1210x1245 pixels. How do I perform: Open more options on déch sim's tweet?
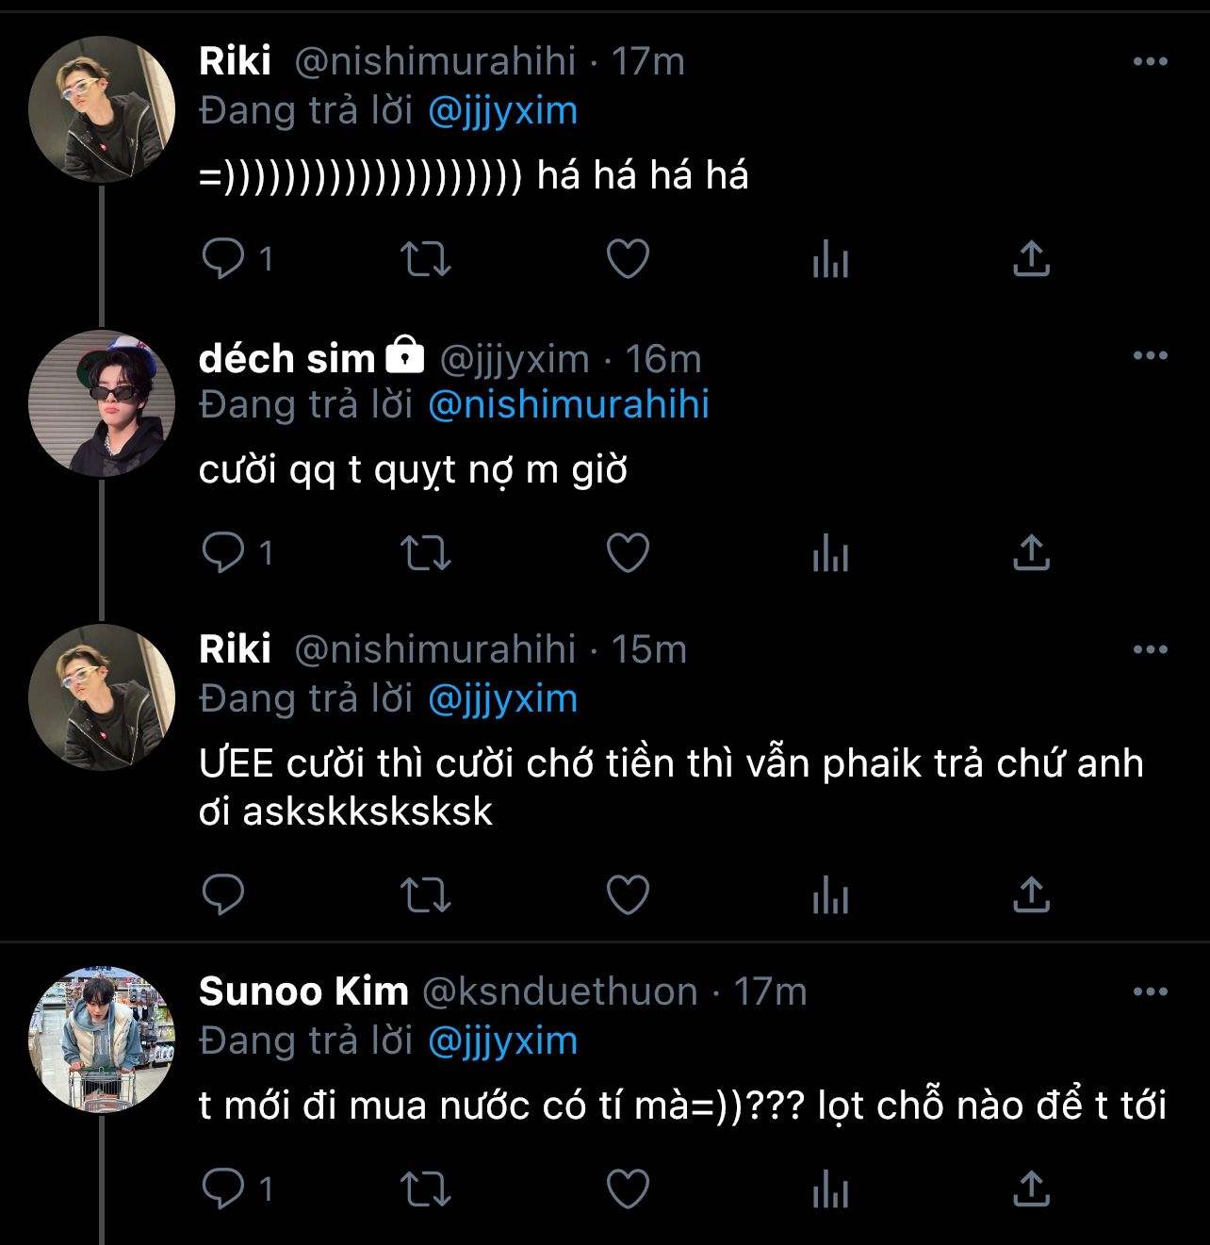1150,356
